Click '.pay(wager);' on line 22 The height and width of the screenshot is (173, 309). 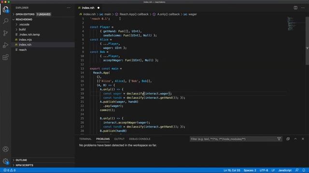click(x=113, y=106)
